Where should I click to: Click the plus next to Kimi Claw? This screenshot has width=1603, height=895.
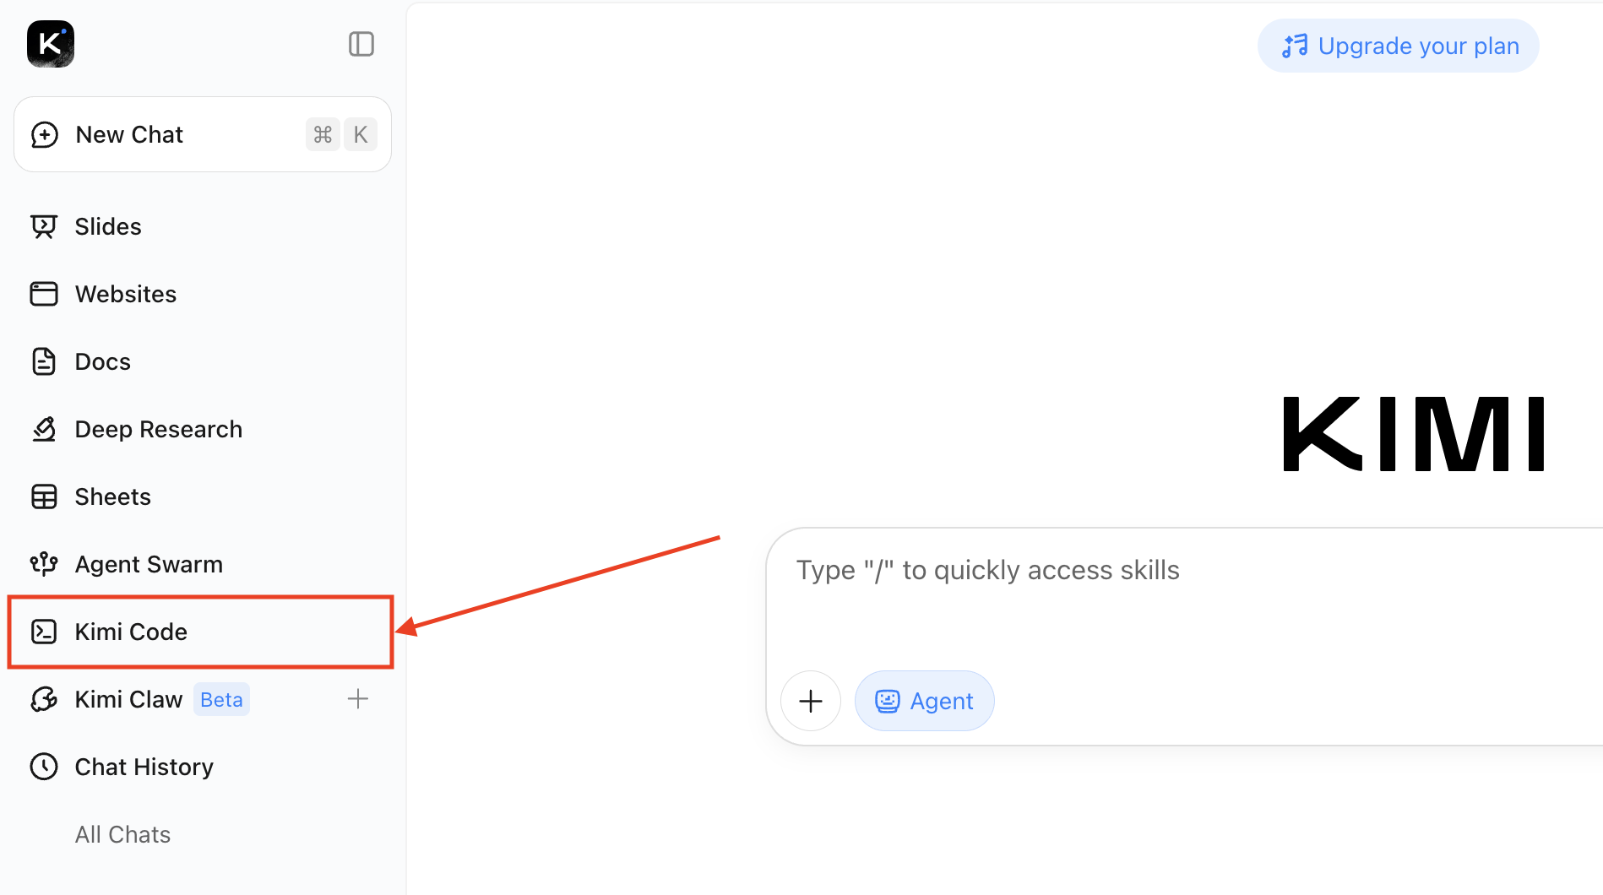(358, 699)
